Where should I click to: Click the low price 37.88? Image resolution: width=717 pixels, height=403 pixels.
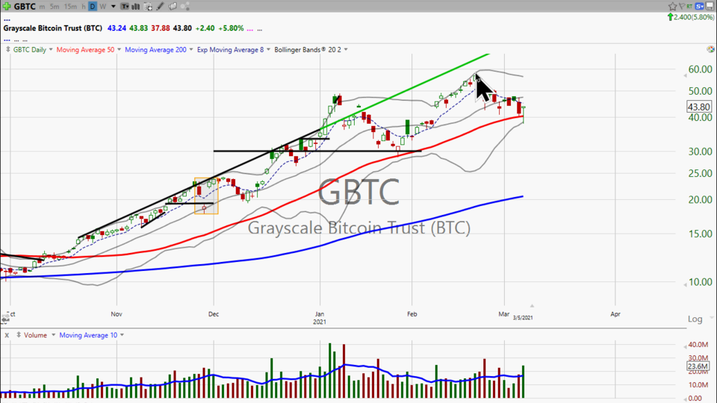click(x=161, y=28)
